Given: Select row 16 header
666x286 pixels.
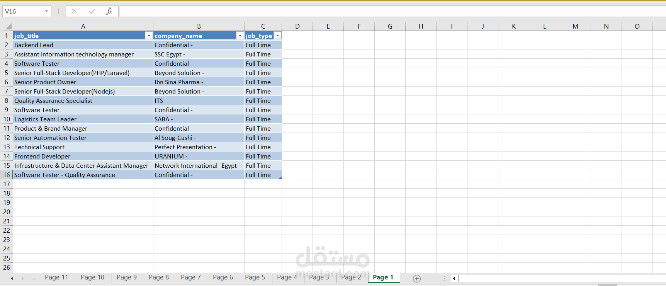Looking at the screenshot, I should tap(7, 175).
